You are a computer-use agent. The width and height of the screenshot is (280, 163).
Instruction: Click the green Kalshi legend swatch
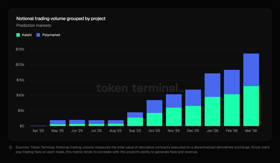18,35
